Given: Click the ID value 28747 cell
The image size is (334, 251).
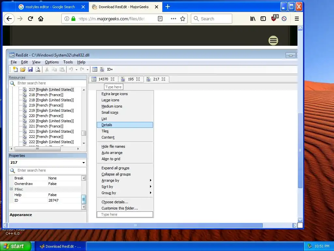Looking at the screenshot, I should coord(64,200).
